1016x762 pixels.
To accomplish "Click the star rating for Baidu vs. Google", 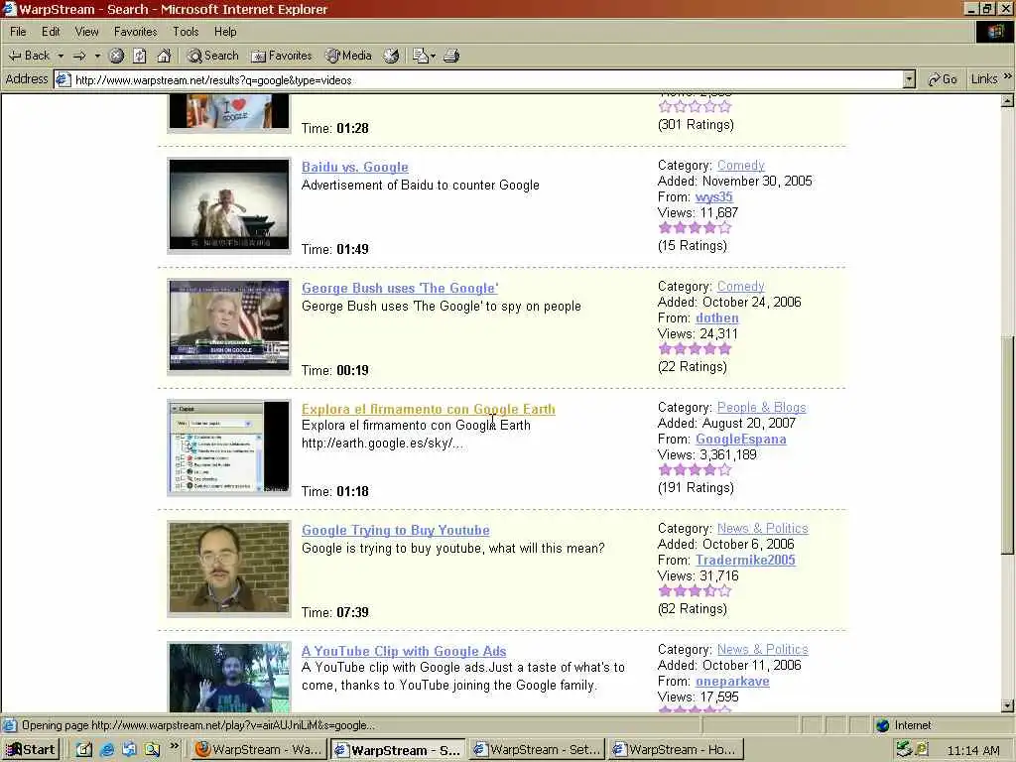I will [695, 228].
